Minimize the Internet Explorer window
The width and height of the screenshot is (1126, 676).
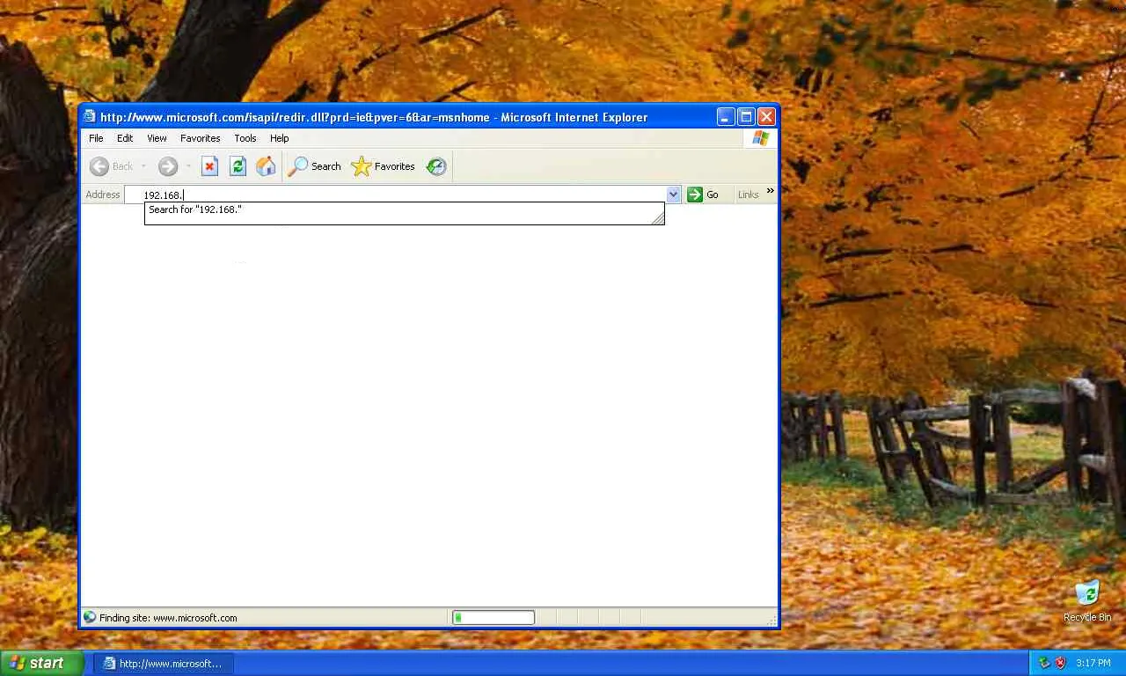pos(726,116)
